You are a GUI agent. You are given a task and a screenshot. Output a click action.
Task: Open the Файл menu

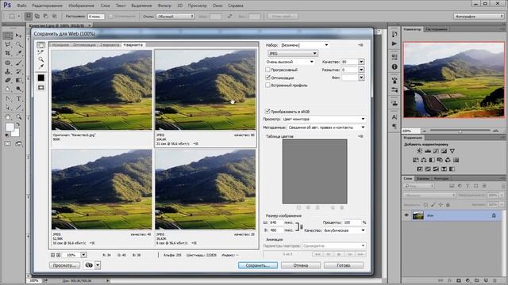(21, 6)
